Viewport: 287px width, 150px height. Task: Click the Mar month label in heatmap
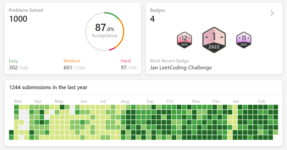pos(18,101)
